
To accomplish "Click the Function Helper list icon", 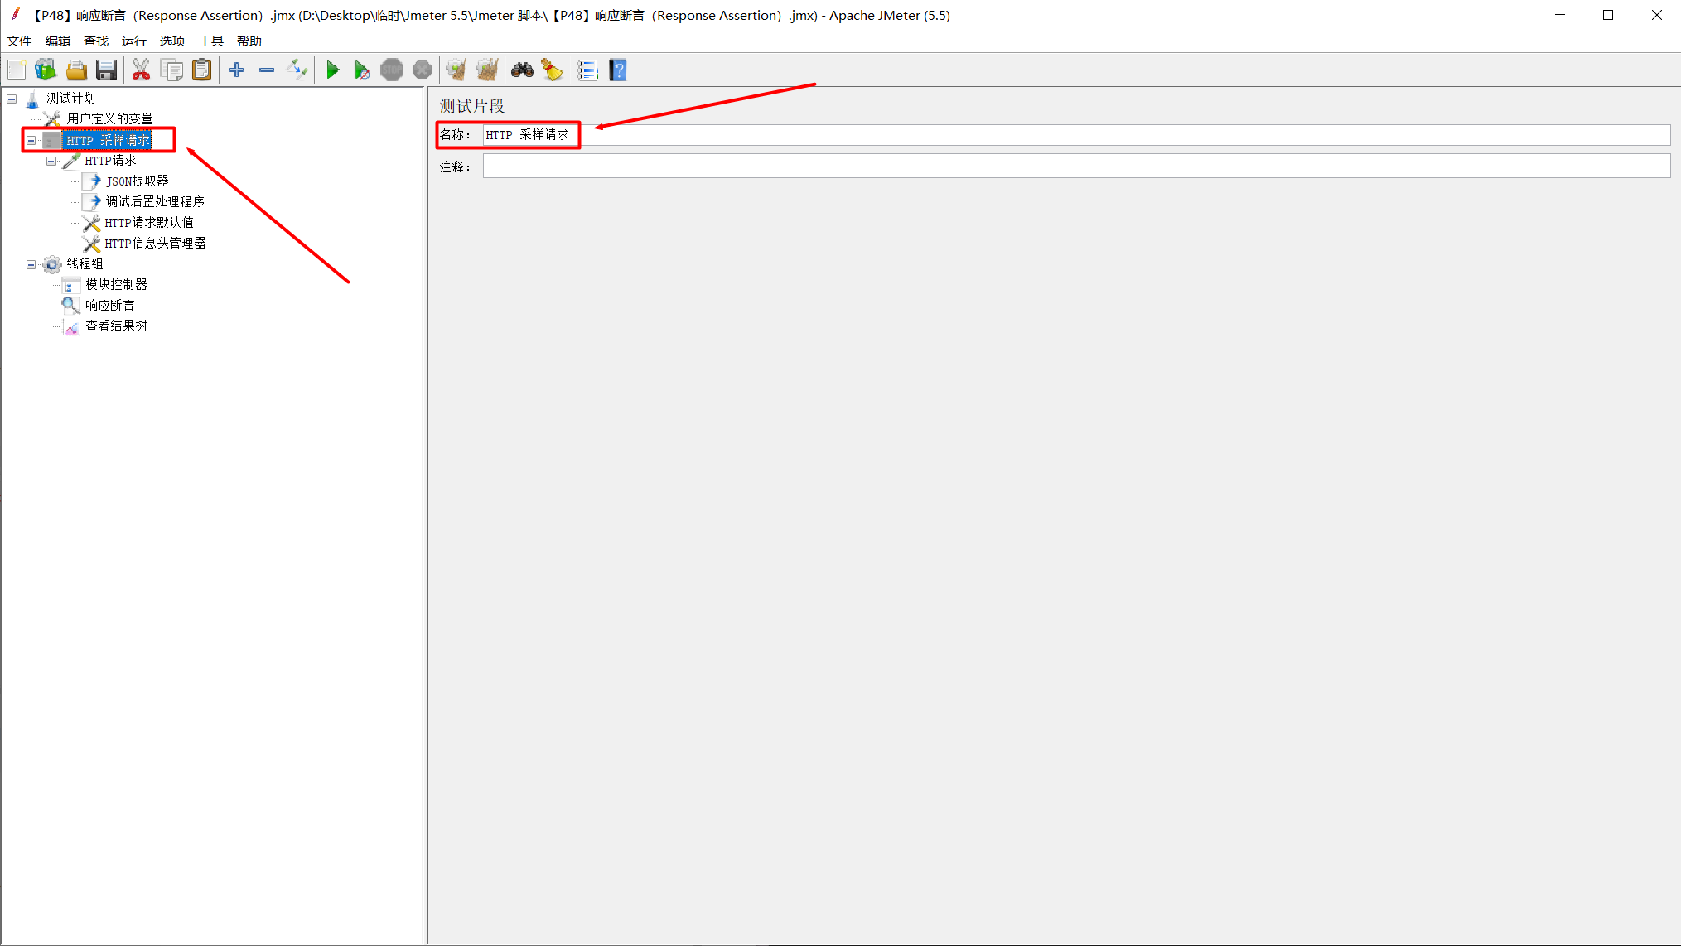I will [x=587, y=70].
